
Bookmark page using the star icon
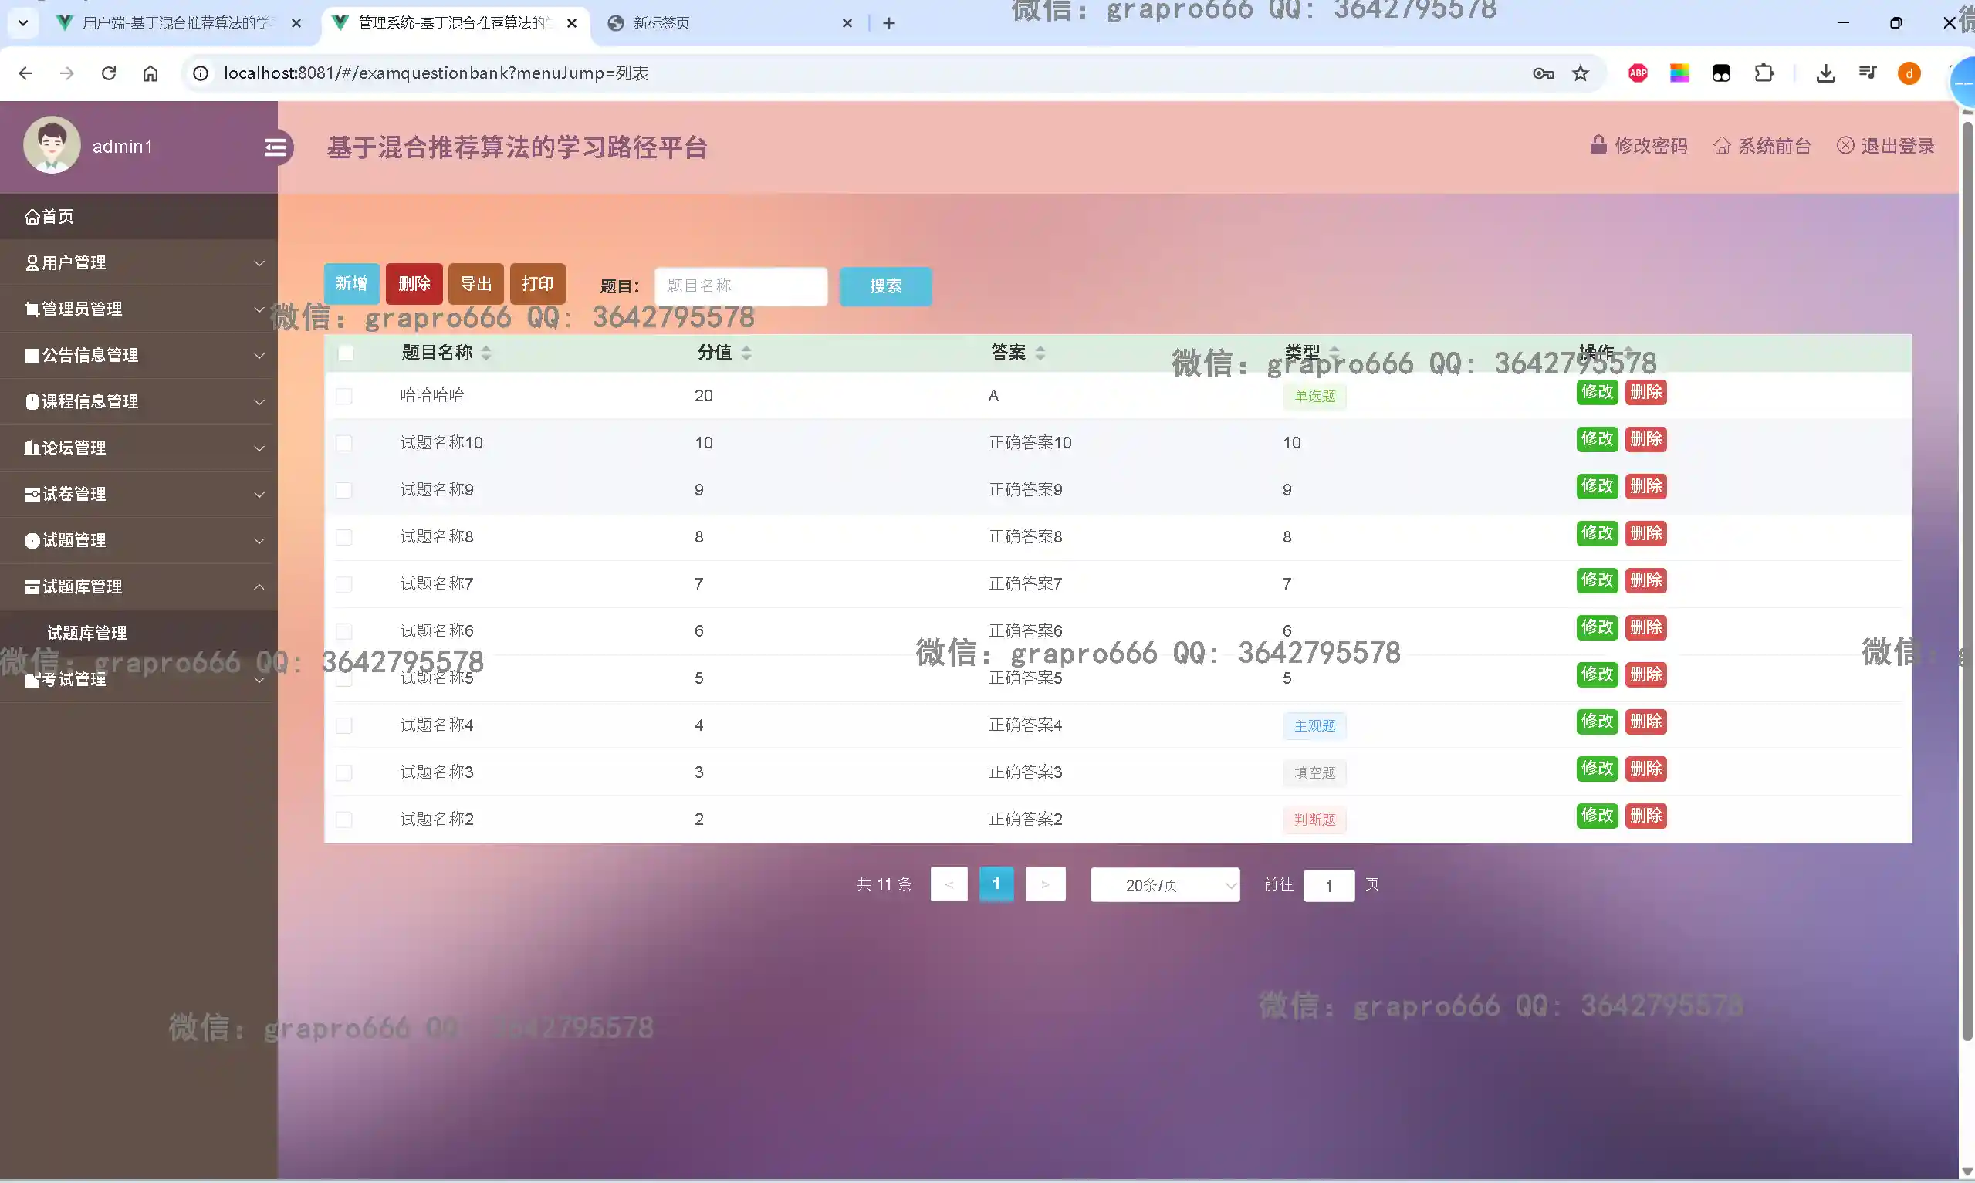(x=1580, y=73)
